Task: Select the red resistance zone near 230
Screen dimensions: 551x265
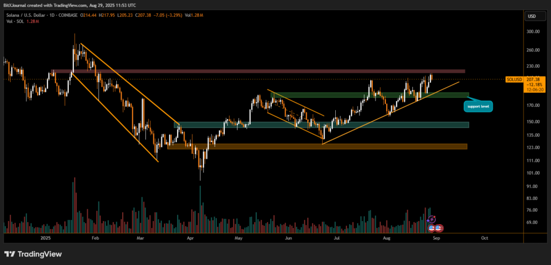Action: tap(258, 71)
